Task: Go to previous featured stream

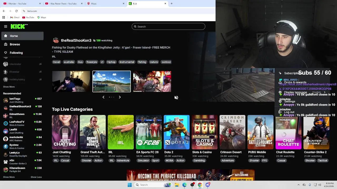Action: (x=103, y=97)
